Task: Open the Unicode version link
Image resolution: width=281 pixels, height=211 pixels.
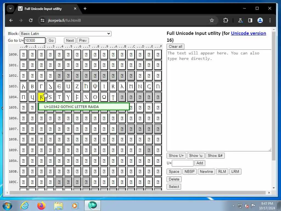Action: [x=248, y=33]
